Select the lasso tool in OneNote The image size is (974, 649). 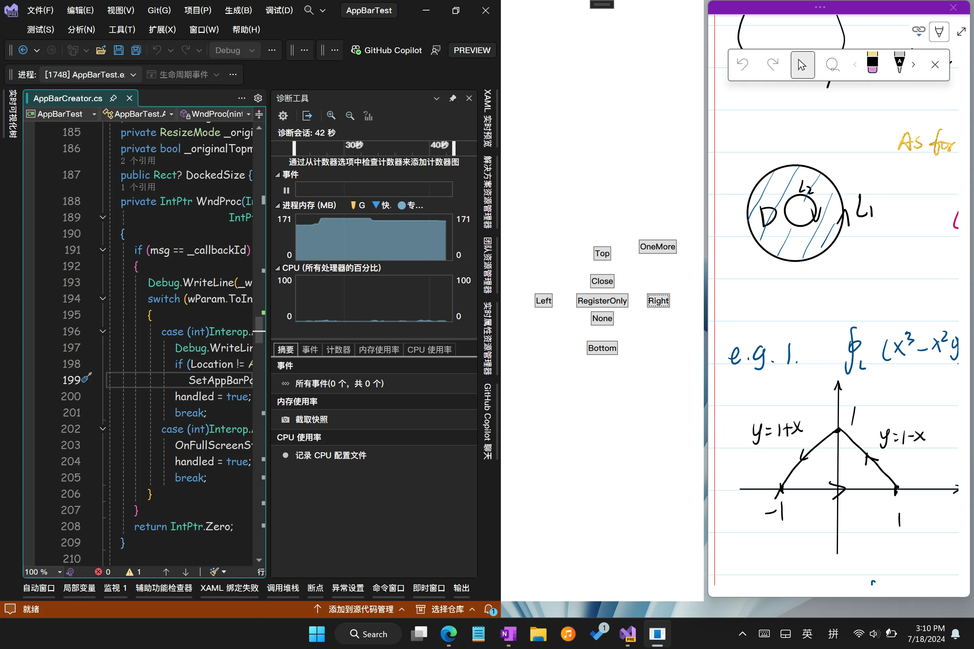[832, 65]
